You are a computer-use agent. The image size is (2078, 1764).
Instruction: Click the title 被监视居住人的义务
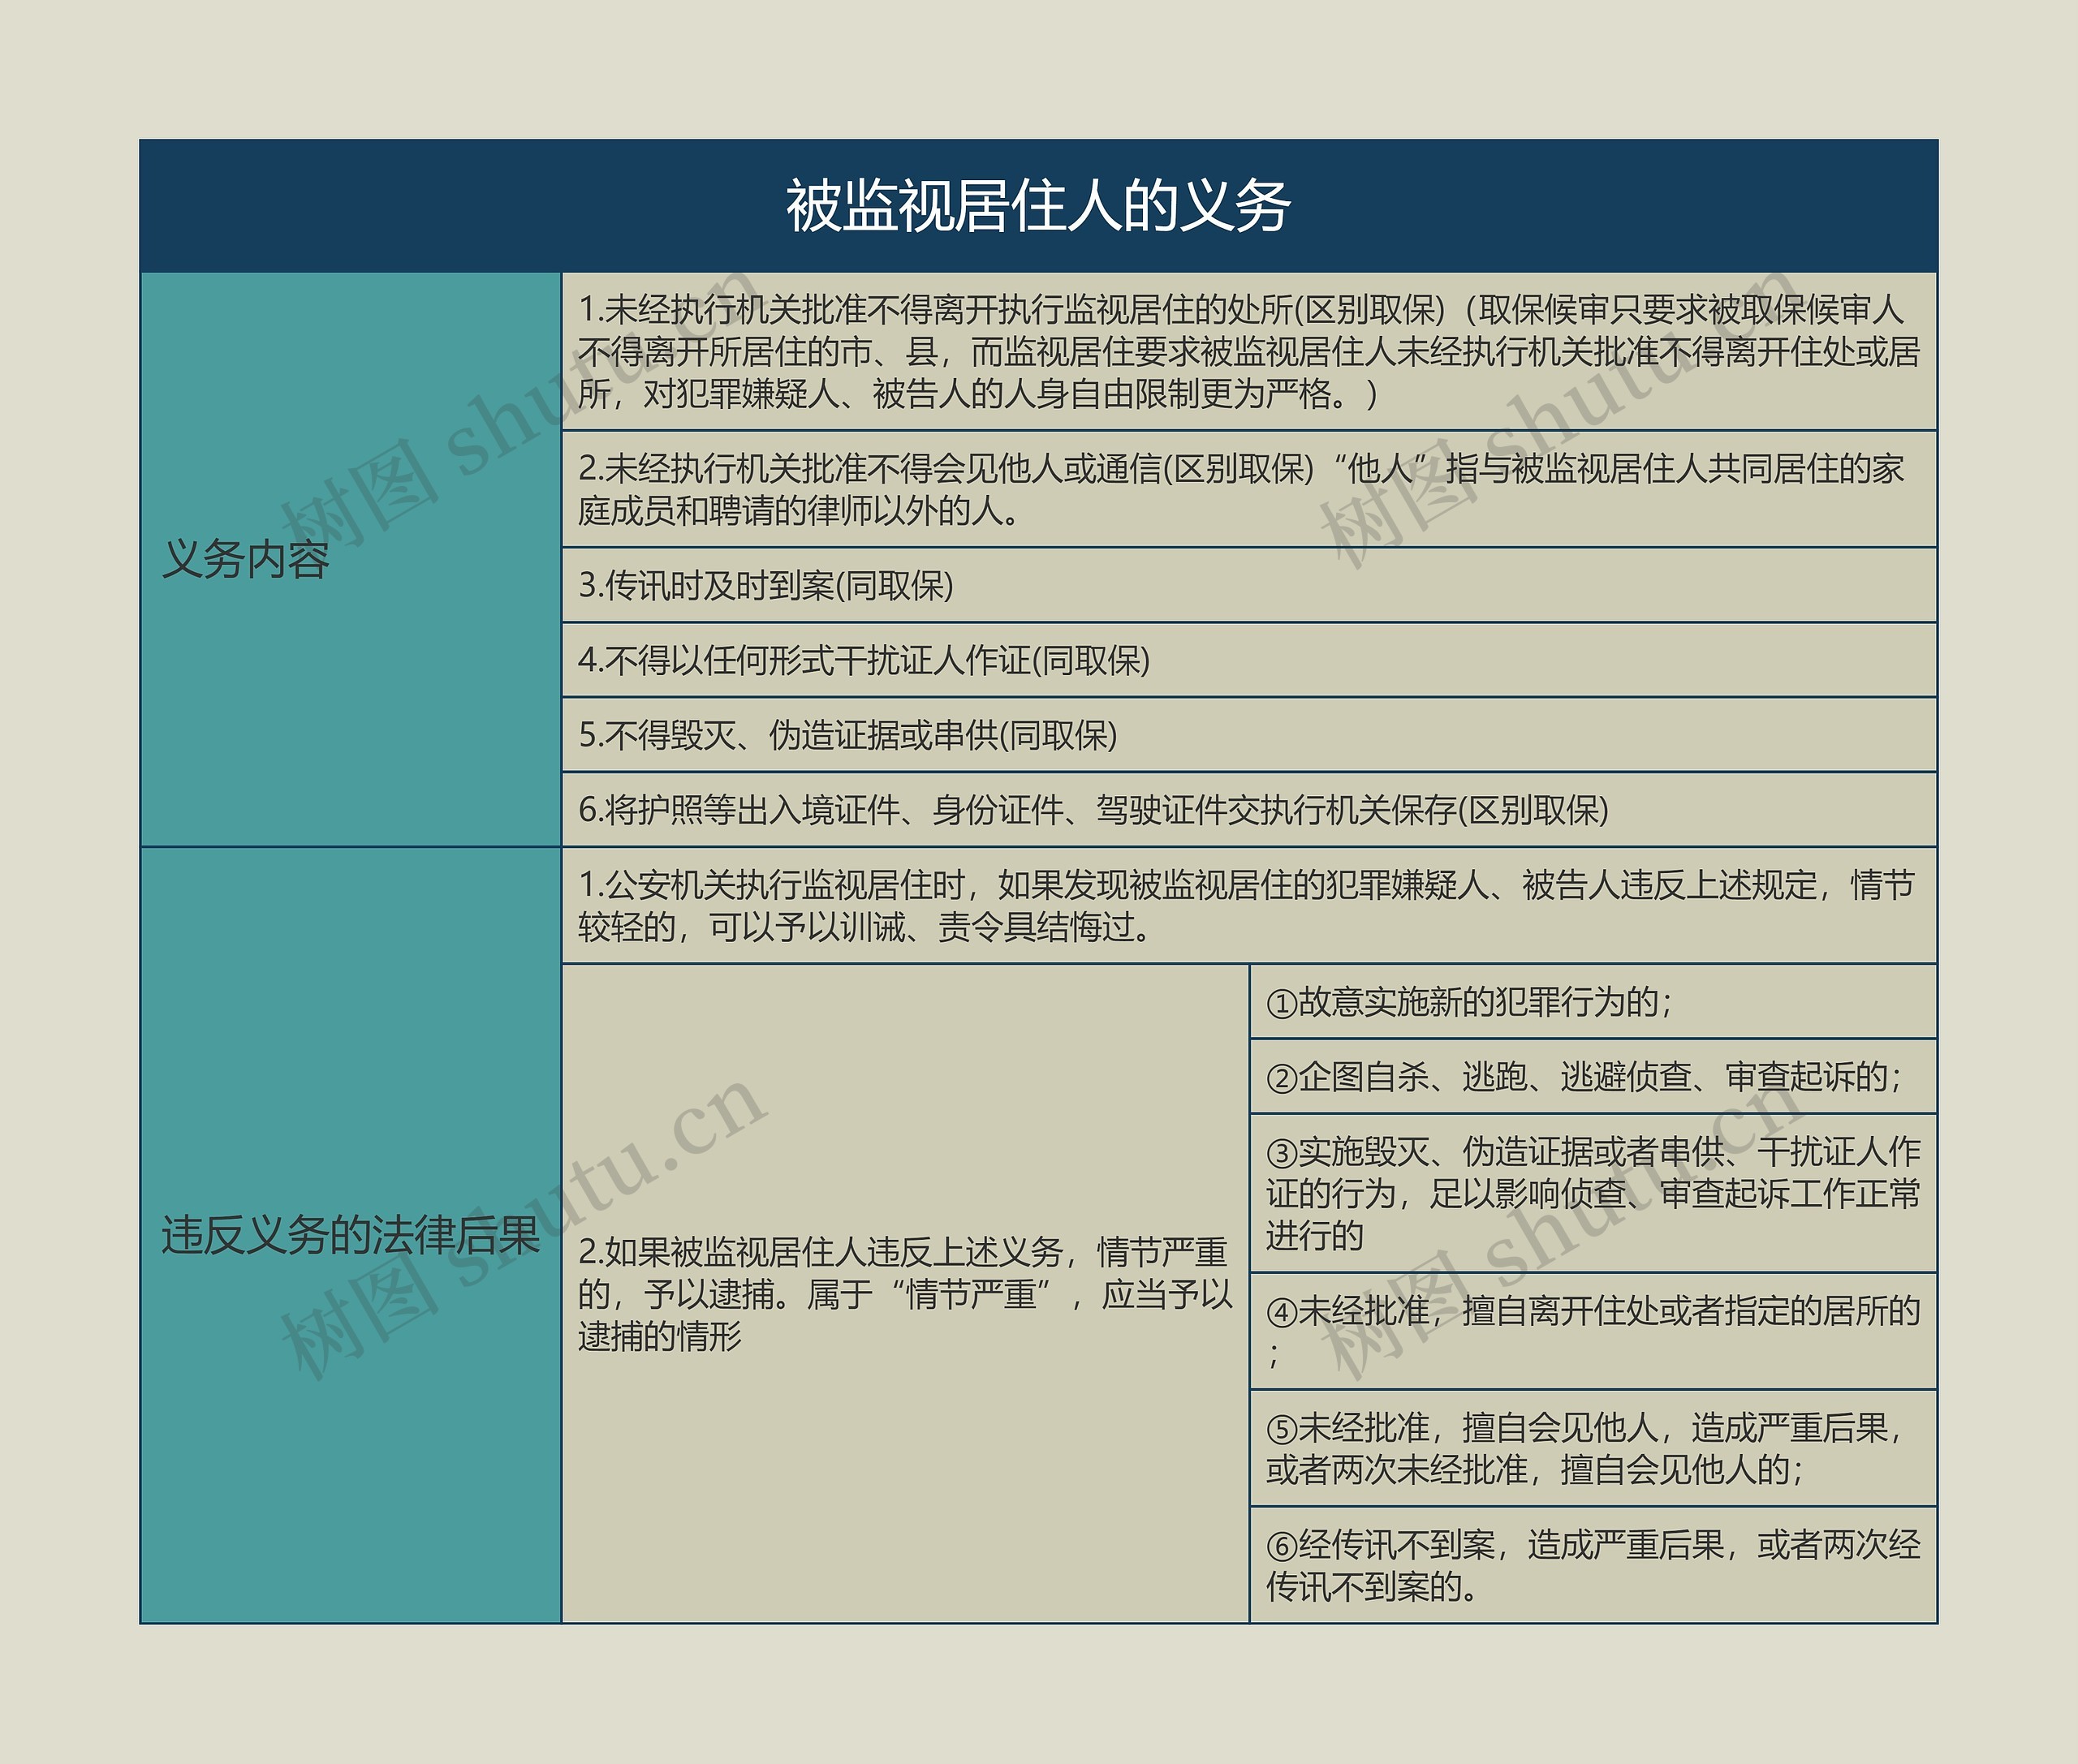click(1038, 207)
